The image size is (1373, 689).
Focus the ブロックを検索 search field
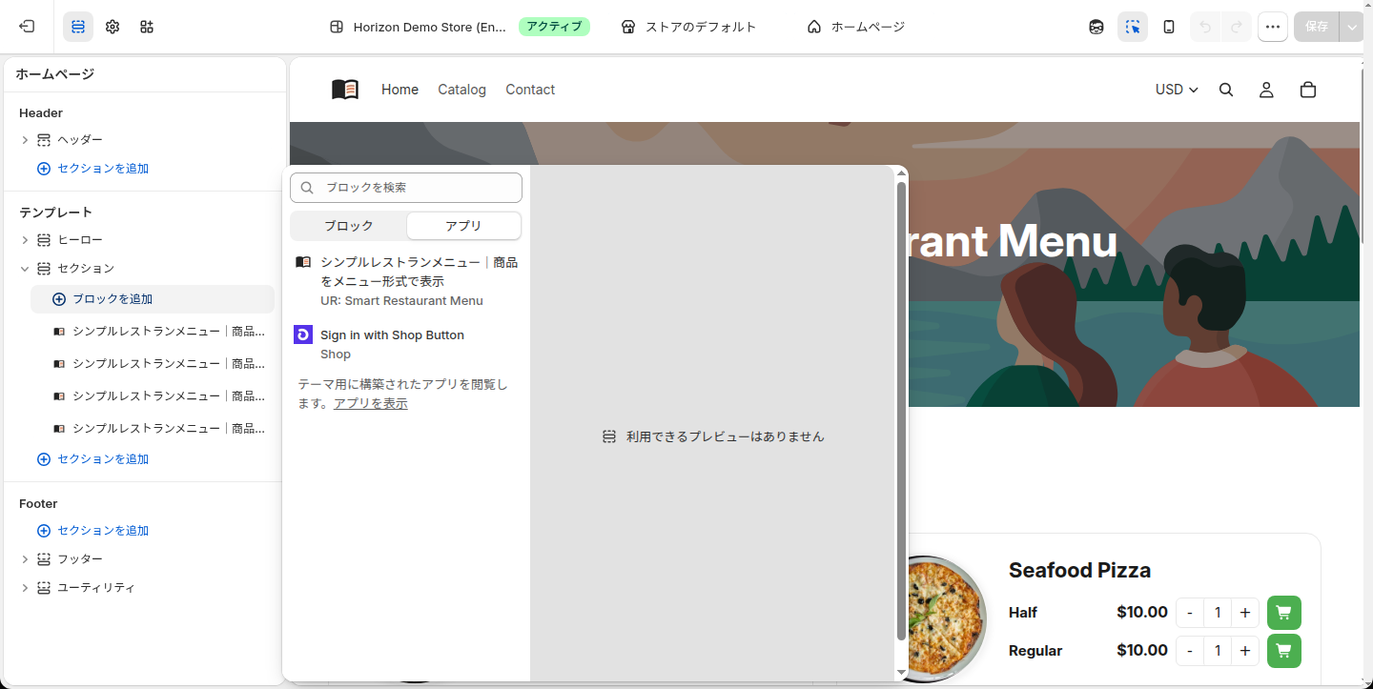tap(406, 188)
